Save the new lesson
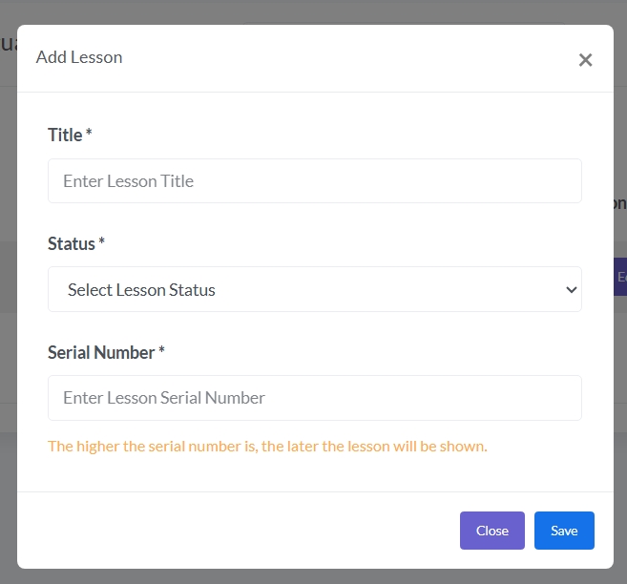Screen dimensions: 627x584 tap(564, 531)
